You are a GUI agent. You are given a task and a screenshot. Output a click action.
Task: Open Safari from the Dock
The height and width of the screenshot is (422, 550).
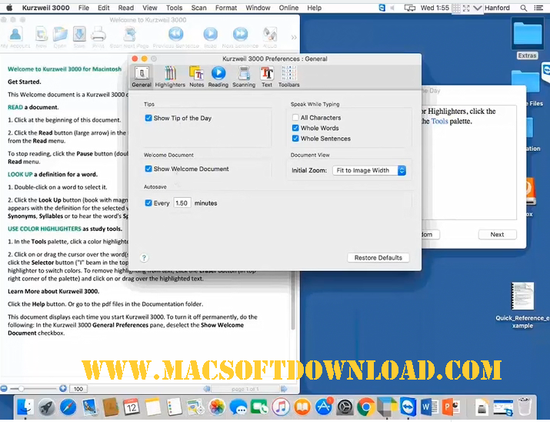coord(68,407)
